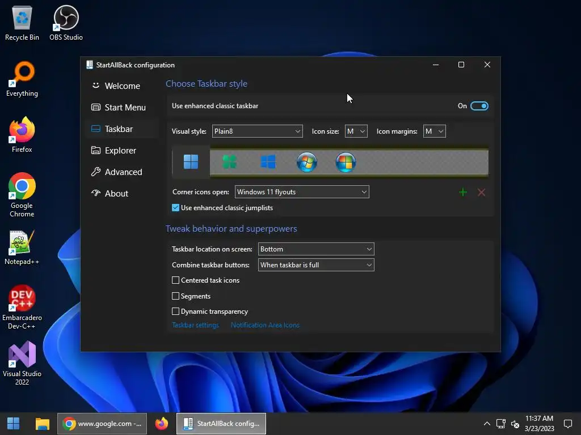
Task: Pick the Windows 10 flat blue logo icon
Action: (268, 161)
